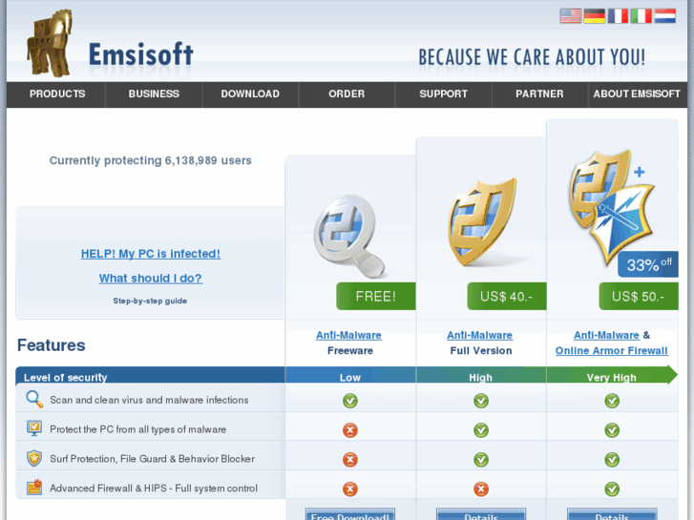Open Anti-Malware link above Full Version
The width and height of the screenshot is (694, 520).
click(x=480, y=335)
